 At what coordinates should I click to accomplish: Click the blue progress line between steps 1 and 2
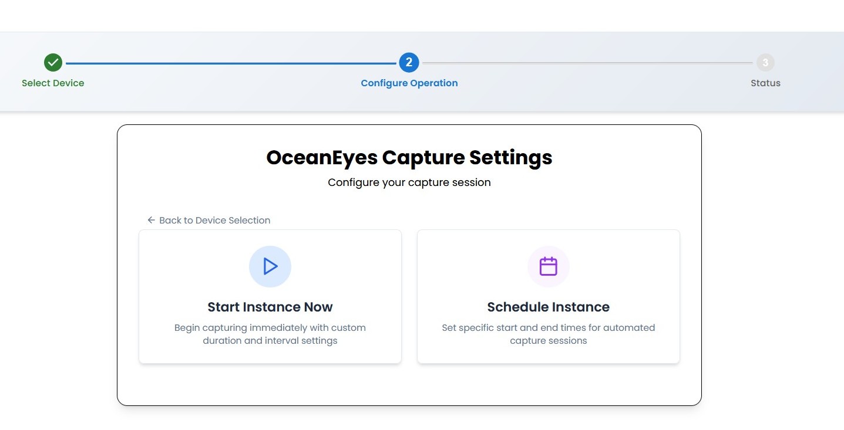pyautogui.click(x=231, y=63)
